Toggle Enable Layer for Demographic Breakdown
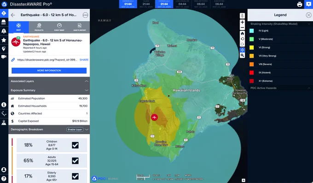 click(75, 130)
